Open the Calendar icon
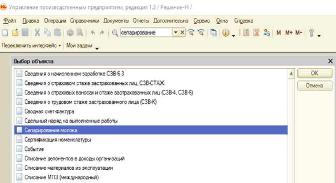The width and height of the screenshot is (336, 183). point(256,33)
